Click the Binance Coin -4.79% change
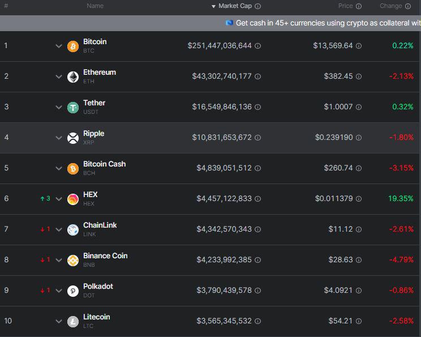 pos(401,260)
